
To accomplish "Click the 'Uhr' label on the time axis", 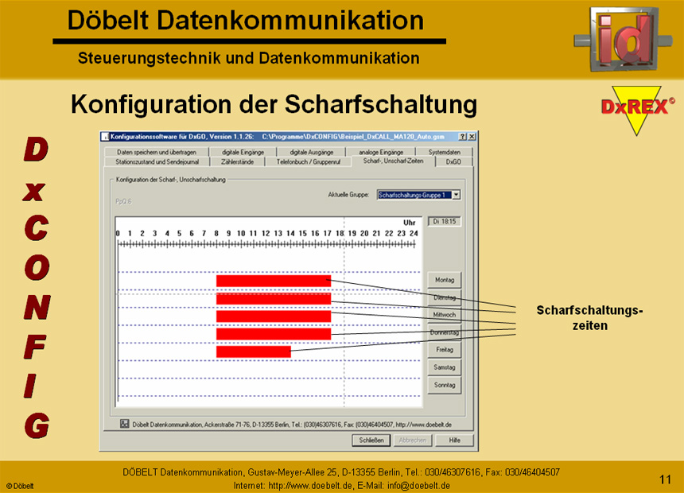I will 409,223.
